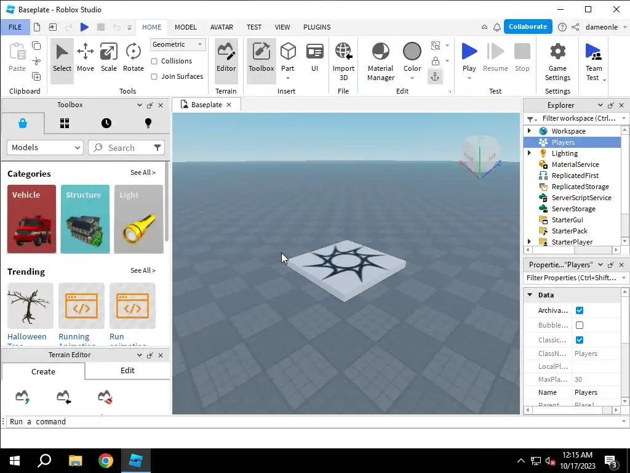The width and height of the screenshot is (630, 473).
Task: Switch to the MODEL tab
Action: pyautogui.click(x=186, y=27)
